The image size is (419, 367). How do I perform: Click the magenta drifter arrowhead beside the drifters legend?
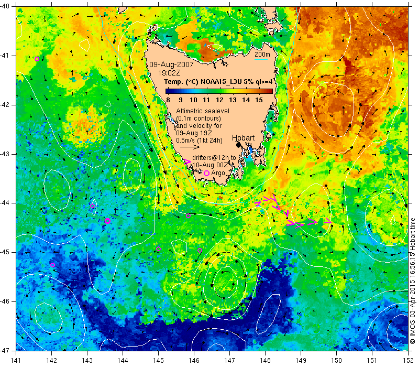click(187, 161)
